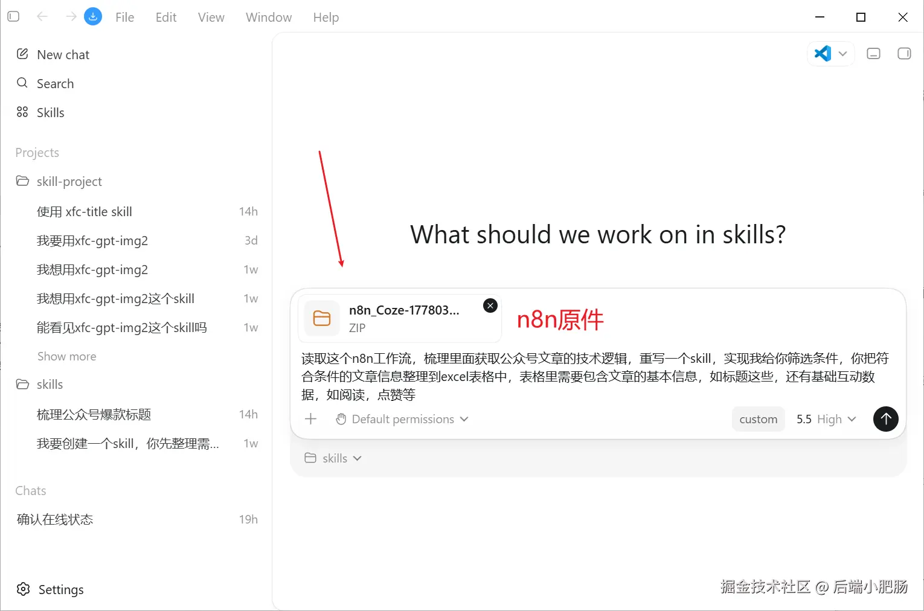
Task: Open the skills folder selector dropdown
Action: click(x=333, y=458)
